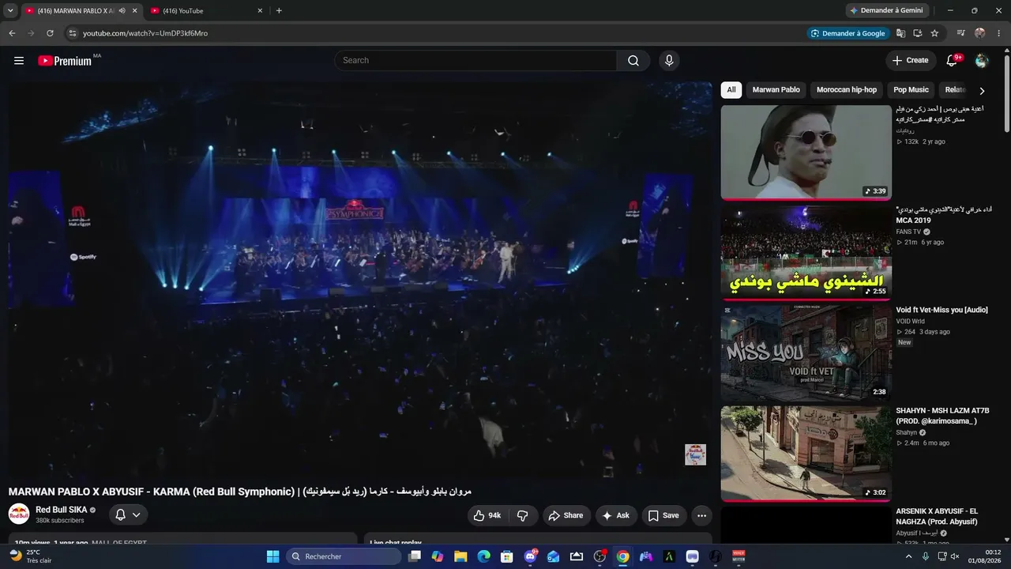Install app icon in address bar
Image resolution: width=1011 pixels, height=569 pixels.
point(918,33)
